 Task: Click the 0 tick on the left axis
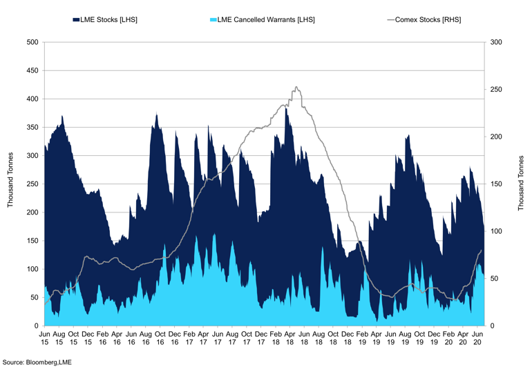(x=35, y=326)
